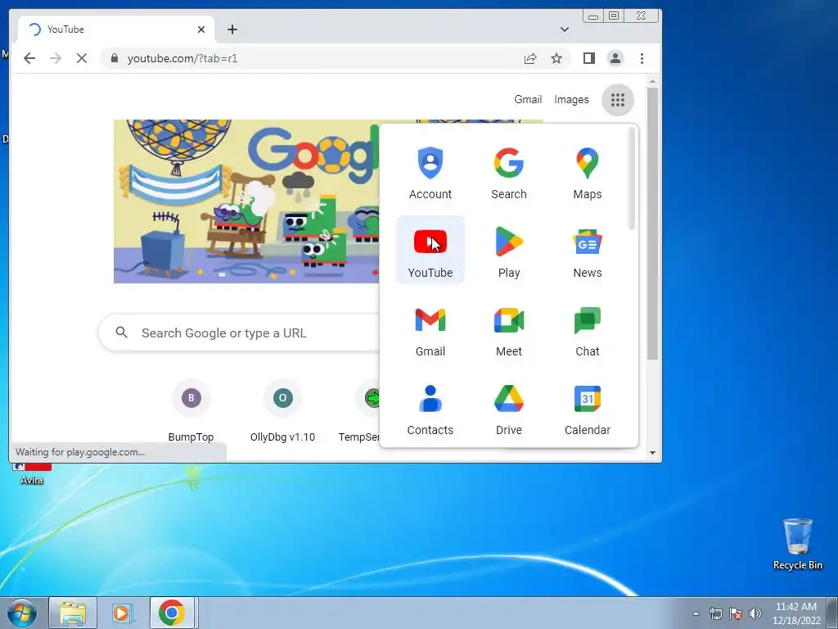Viewport: 838px width, 629px height.
Task: Click the Chrome taskbar button
Action: coord(172,613)
